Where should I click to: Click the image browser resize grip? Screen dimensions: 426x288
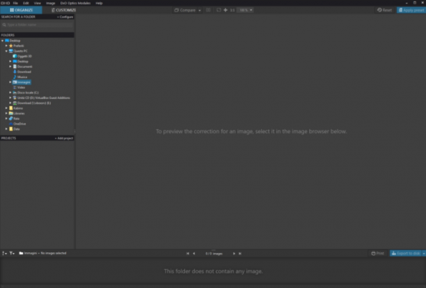[213, 250]
